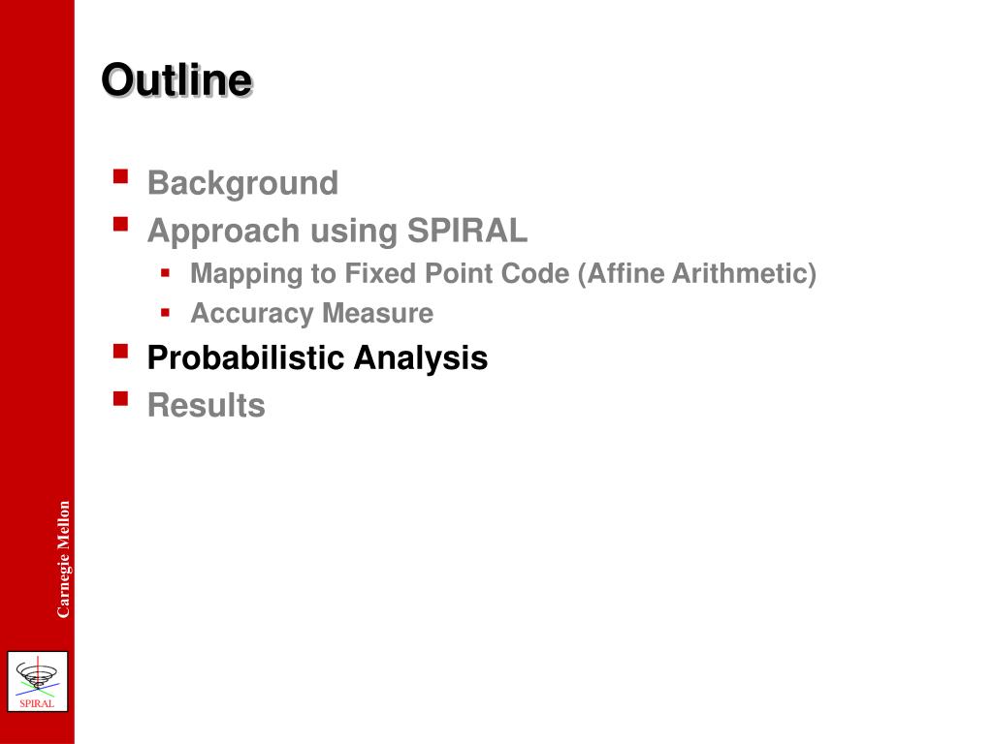Select the highlighted Probabilistic Analysis item
The width and height of the screenshot is (993, 744).
(317, 358)
